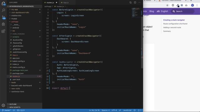Switch to the App.js editor tab
Viewport: 200px width, 112px height.
(66, 2)
